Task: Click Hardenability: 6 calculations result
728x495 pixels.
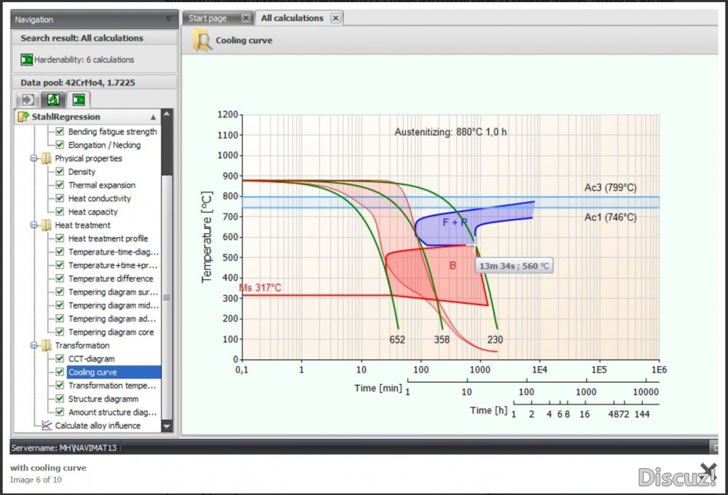Action: [x=84, y=60]
